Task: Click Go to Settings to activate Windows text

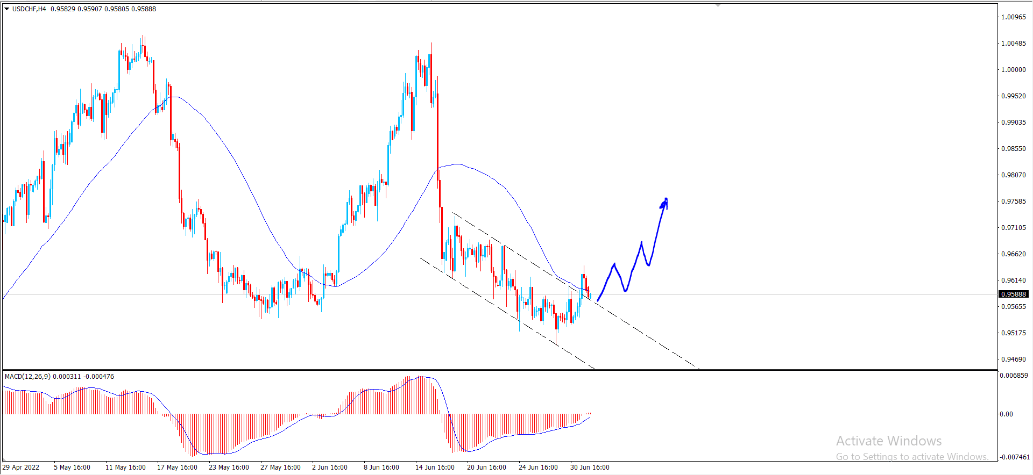Action: tap(912, 457)
